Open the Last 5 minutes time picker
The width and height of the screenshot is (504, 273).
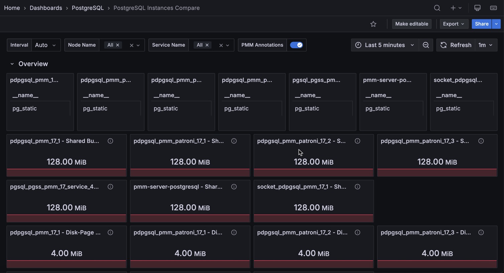[x=385, y=45]
